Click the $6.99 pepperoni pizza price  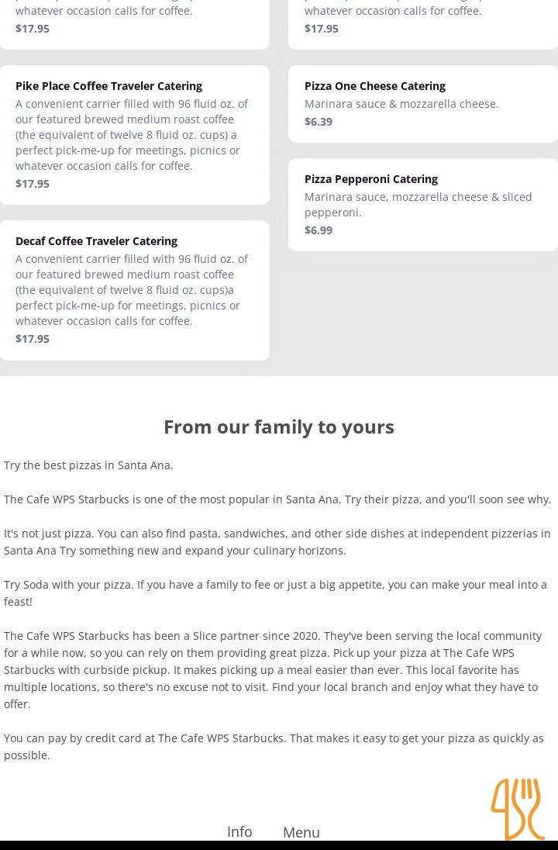[x=319, y=230]
